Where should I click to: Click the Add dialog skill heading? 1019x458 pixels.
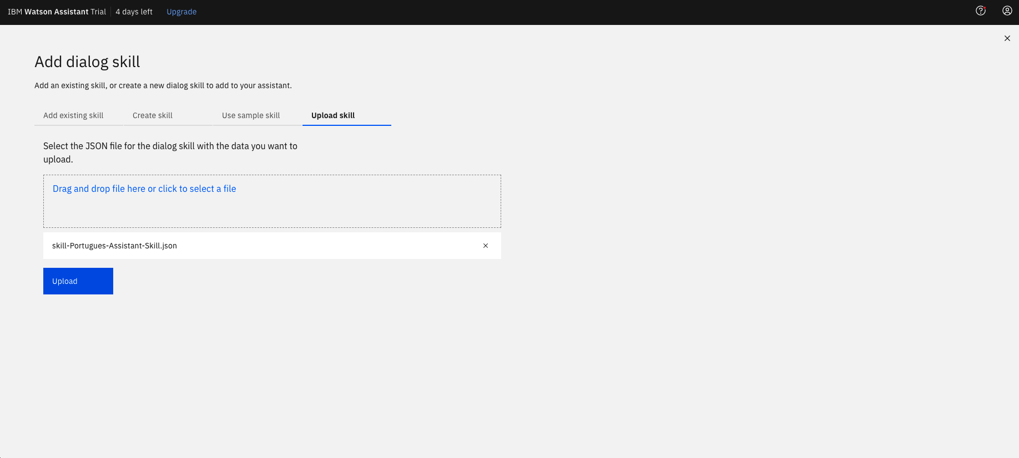click(x=87, y=62)
